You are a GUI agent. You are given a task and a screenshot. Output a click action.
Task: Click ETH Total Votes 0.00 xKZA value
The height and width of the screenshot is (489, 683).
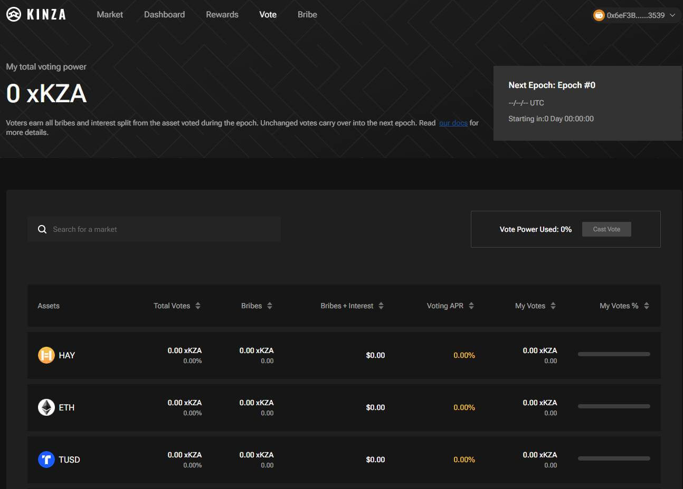pyautogui.click(x=185, y=403)
